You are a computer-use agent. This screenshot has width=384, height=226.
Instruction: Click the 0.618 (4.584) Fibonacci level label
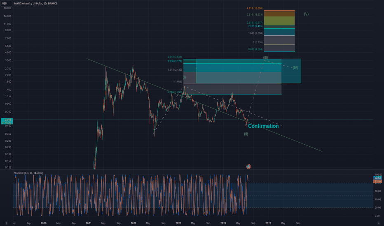(x=255, y=49)
